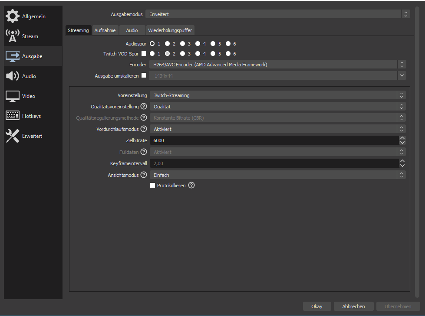Open Allgemein settings via gear icon
Viewport: 425px width, 316px height.
(x=12, y=16)
